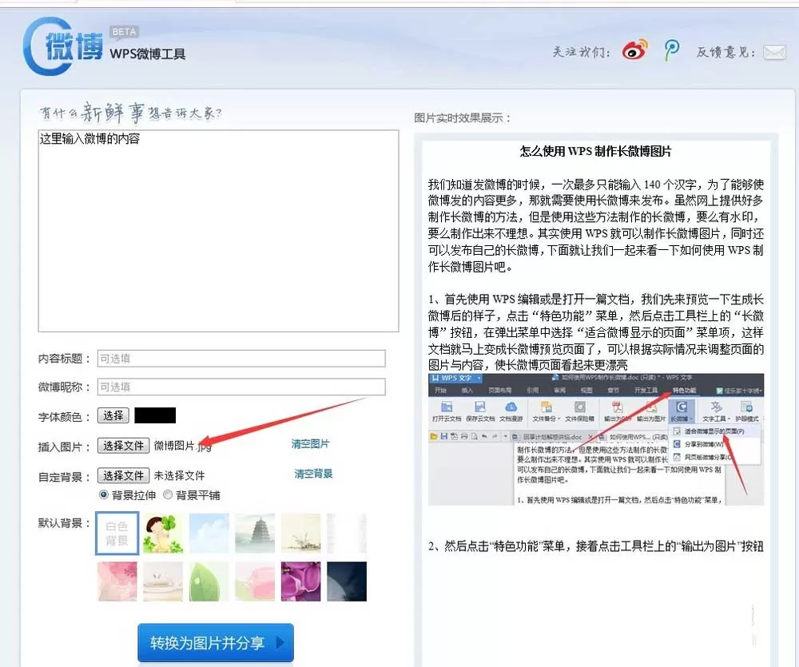Choose the purple orchid background thumbnail
799x667 pixels.
300,582
